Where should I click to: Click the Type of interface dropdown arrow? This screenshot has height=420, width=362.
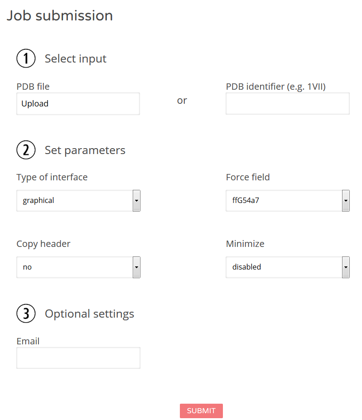[137, 201]
